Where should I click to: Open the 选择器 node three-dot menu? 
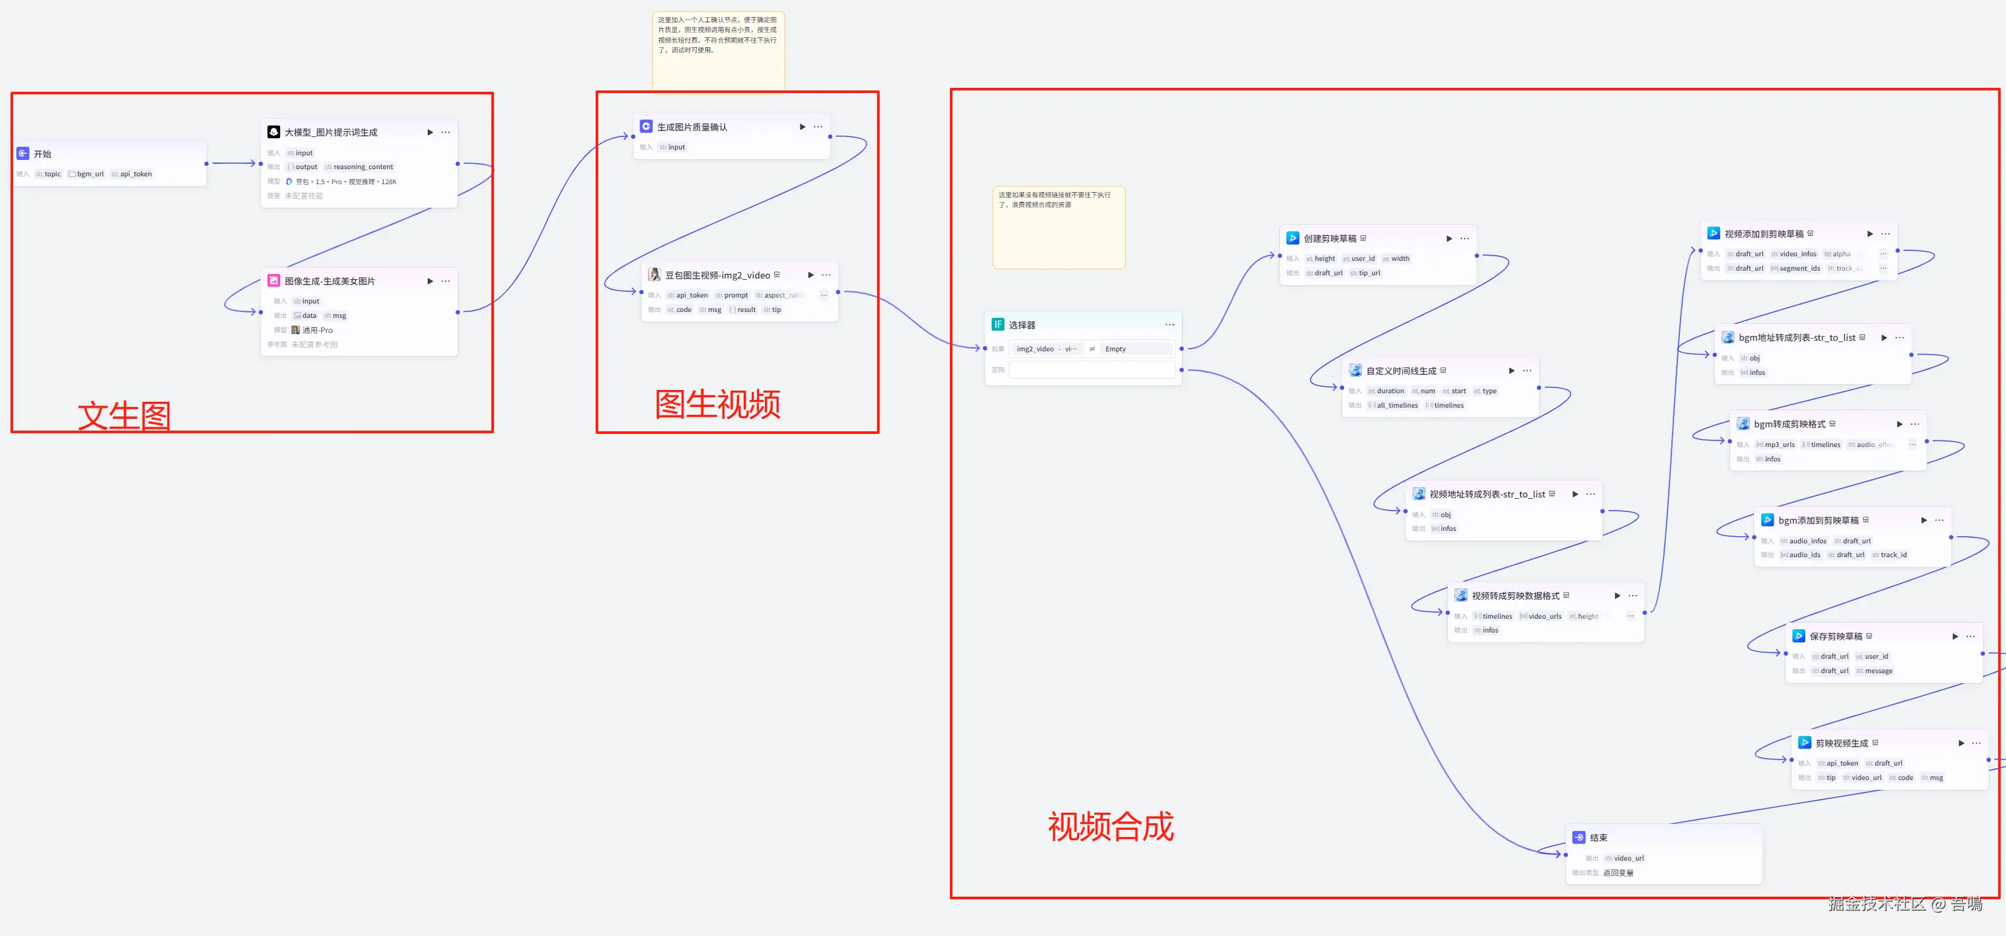(x=1170, y=324)
